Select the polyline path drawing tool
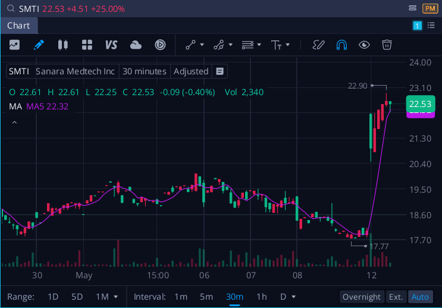Image resolution: width=442 pixels, height=308 pixels. [x=219, y=45]
